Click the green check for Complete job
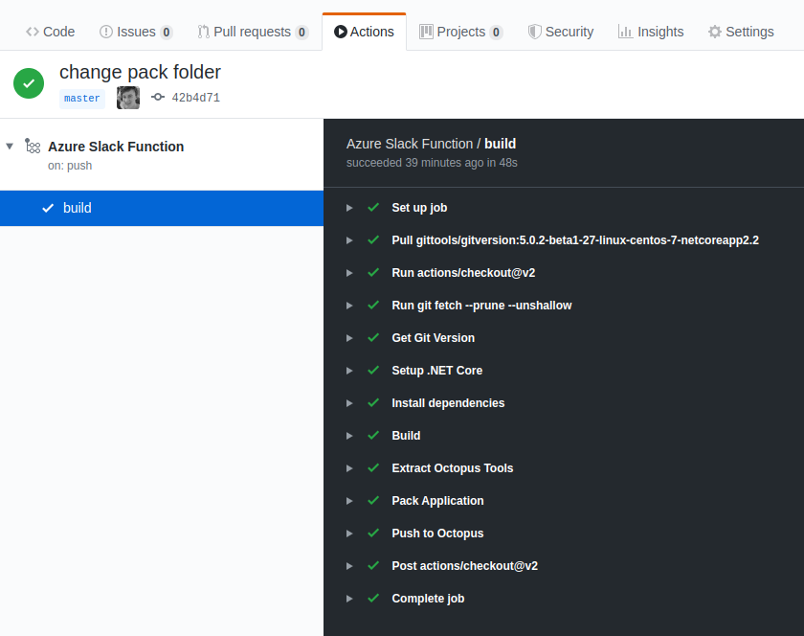 click(x=373, y=598)
